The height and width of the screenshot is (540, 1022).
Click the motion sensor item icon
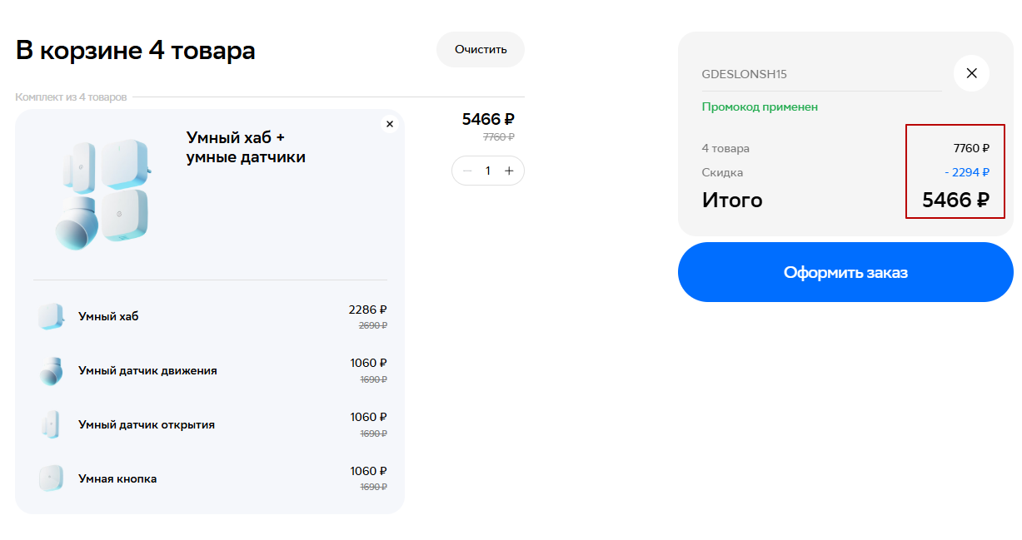(x=51, y=371)
